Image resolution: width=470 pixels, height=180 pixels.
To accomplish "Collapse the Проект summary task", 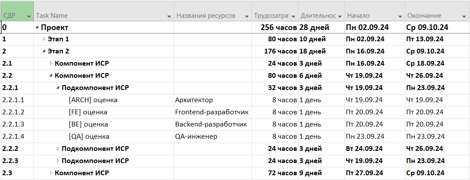I will pyautogui.click(x=37, y=27).
